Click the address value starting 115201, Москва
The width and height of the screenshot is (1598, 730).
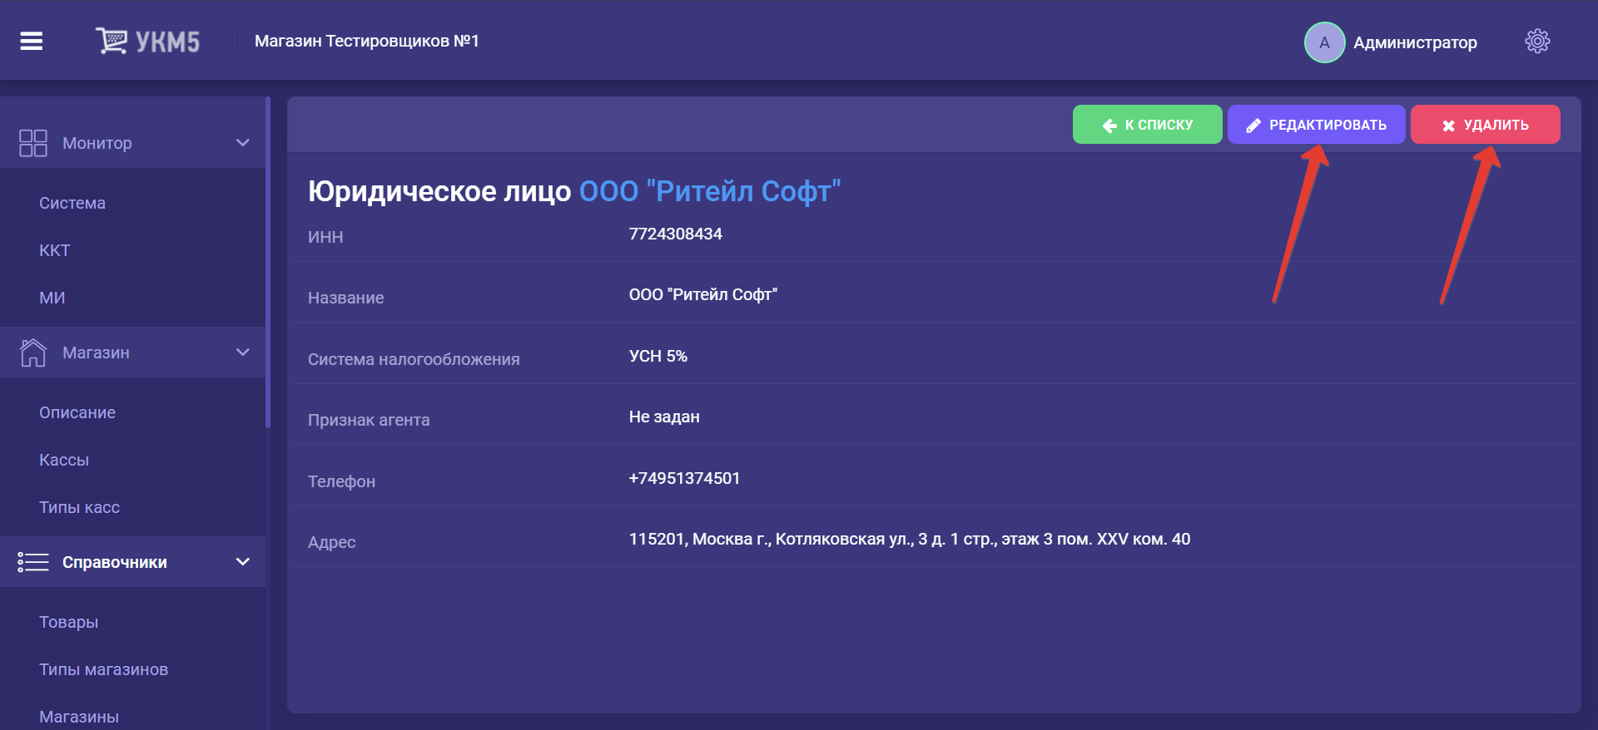click(x=910, y=539)
